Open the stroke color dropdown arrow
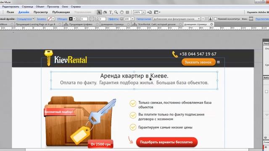This screenshot has width=269, height=151. [x=74, y=19]
